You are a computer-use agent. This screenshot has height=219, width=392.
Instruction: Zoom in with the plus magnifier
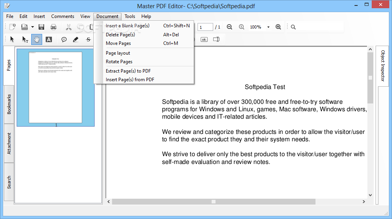click(278, 27)
